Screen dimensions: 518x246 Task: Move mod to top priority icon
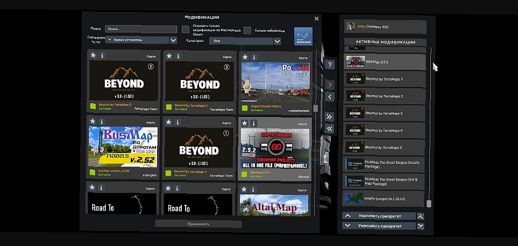[420, 216]
